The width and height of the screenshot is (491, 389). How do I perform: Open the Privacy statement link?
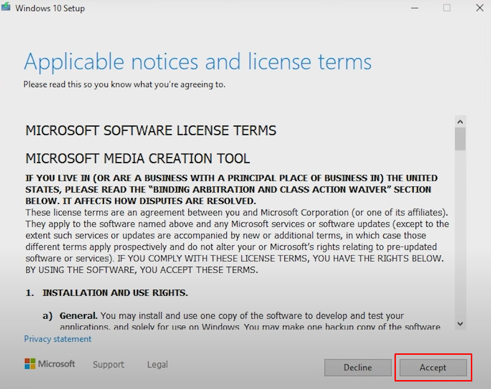click(57, 339)
